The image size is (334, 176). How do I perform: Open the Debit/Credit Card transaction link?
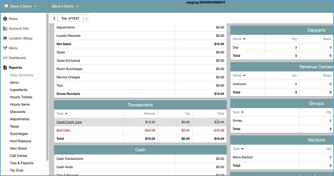pos(69,122)
